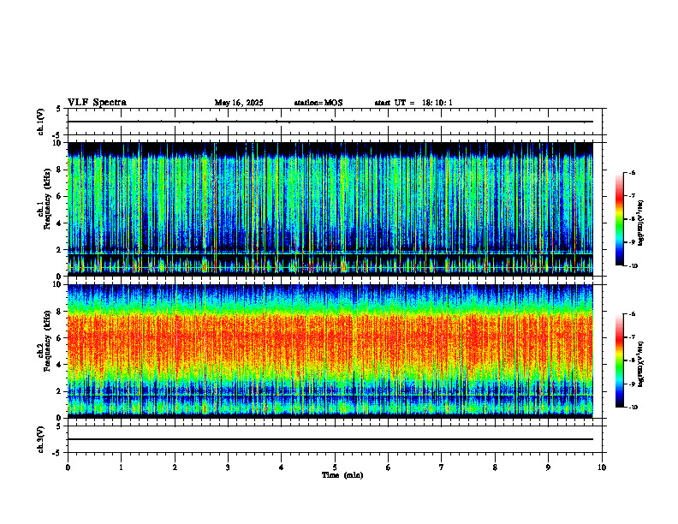
Task: Click the ch.1 spectrogram plot area
Action: tap(330, 209)
